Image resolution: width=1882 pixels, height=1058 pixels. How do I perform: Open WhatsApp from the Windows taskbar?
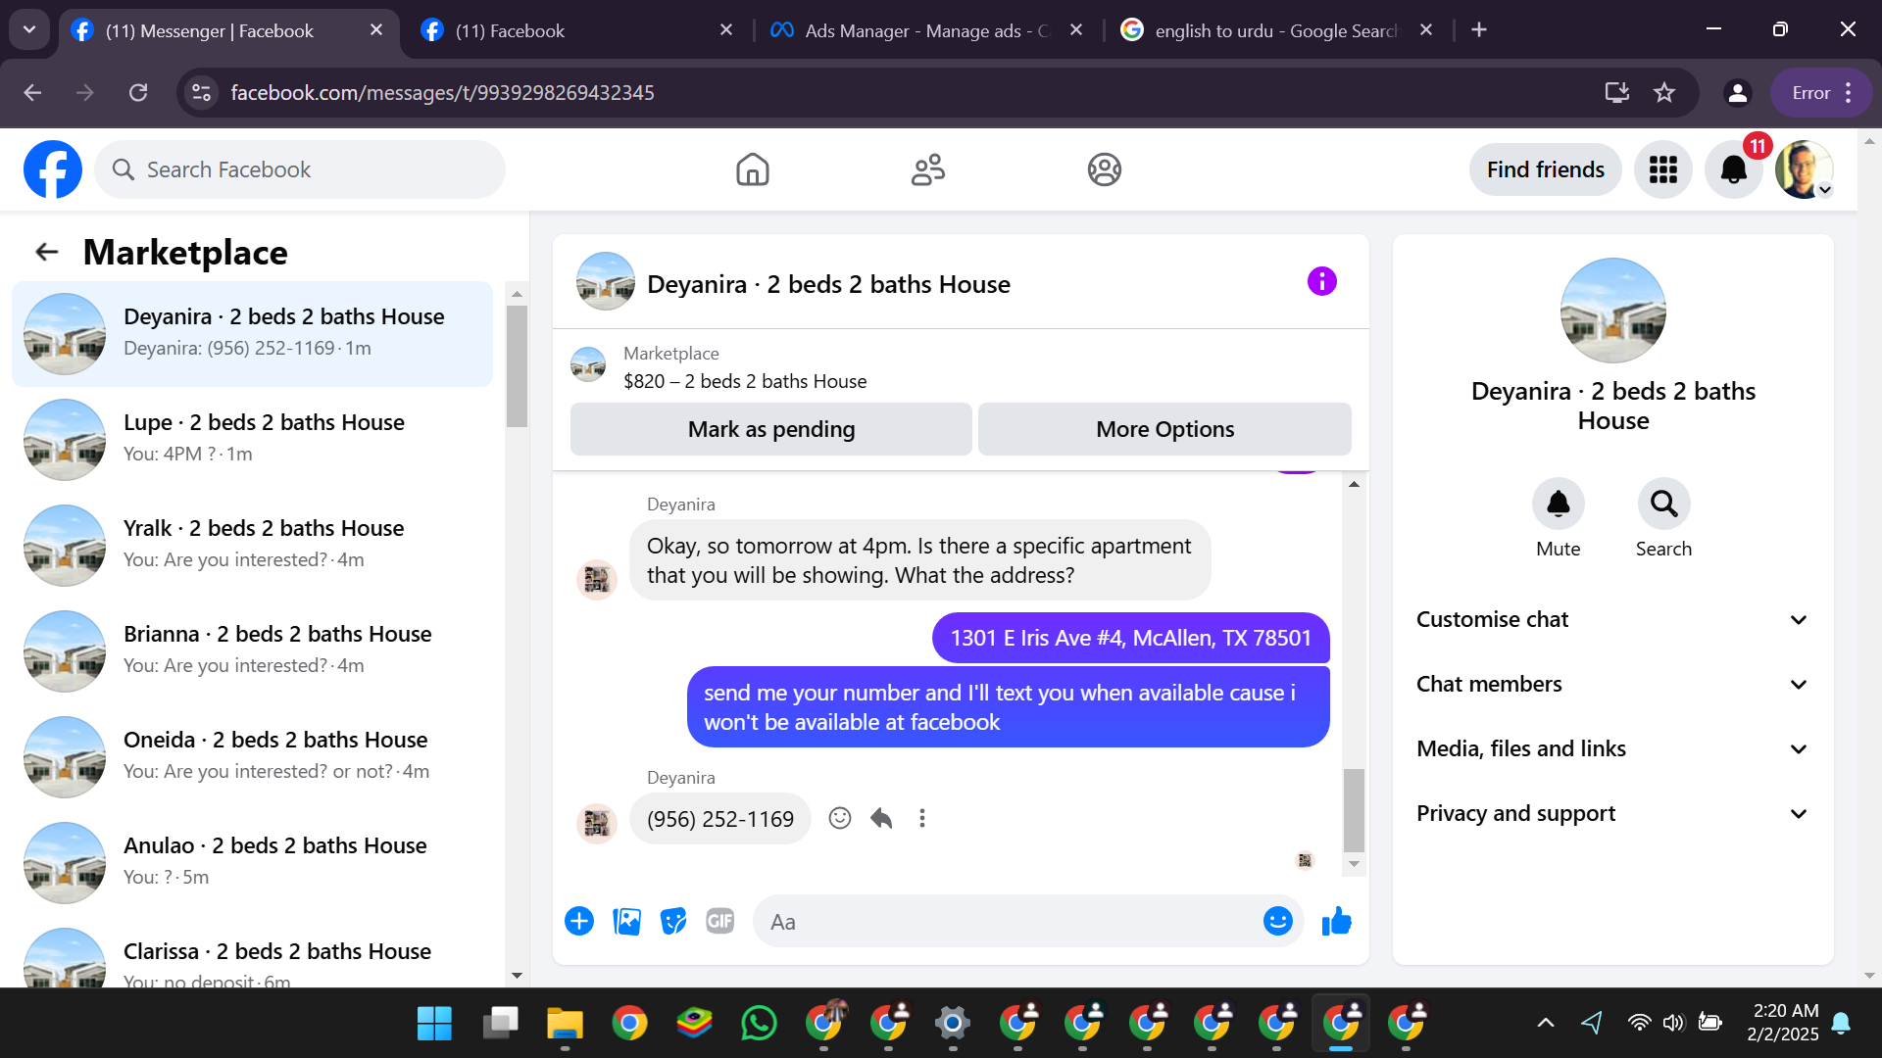(x=759, y=1024)
